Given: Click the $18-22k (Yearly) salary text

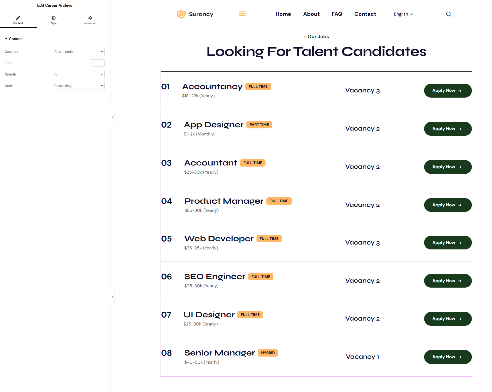Looking at the screenshot, I should (x=198, y=96).
